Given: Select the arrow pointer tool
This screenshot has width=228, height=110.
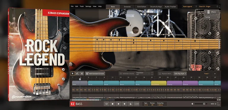Looking at the screenshot, I should [73, 73].
